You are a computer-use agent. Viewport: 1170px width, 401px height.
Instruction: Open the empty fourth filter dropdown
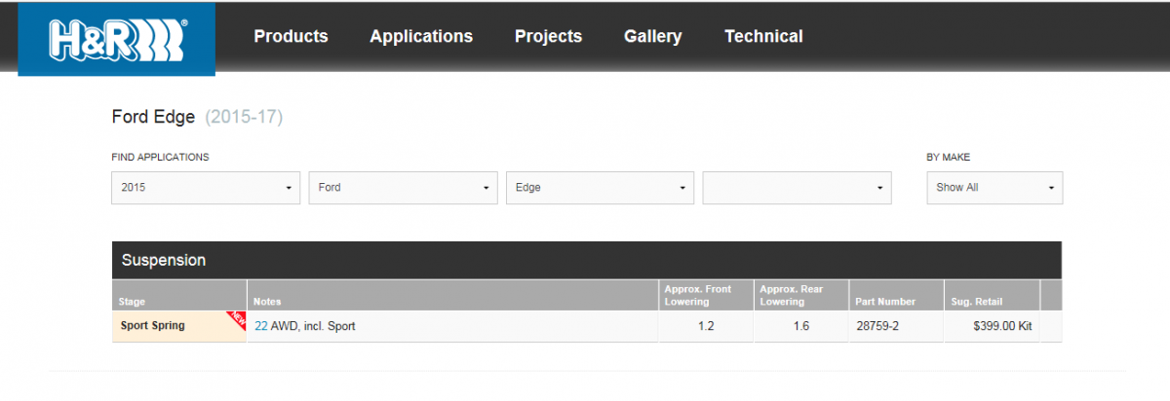797,188
